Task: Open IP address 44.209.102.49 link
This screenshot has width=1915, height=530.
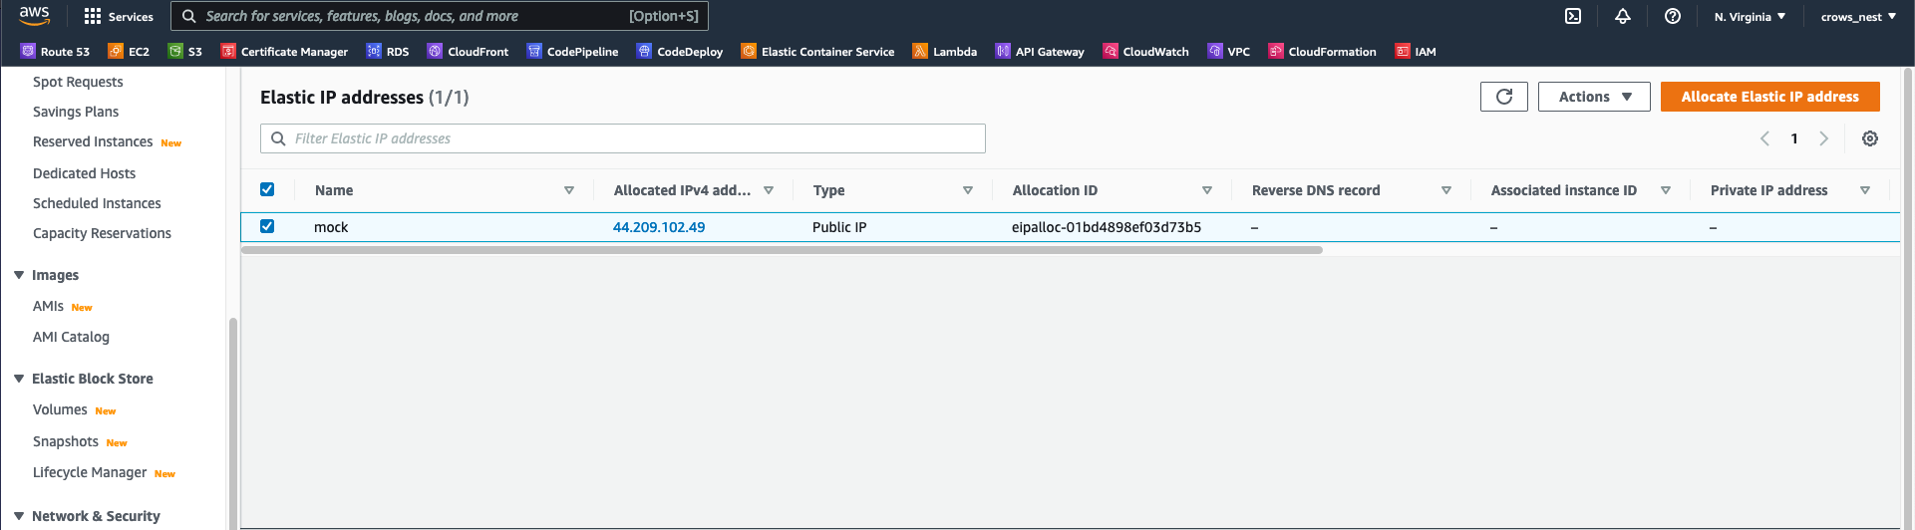Action: 659,227
